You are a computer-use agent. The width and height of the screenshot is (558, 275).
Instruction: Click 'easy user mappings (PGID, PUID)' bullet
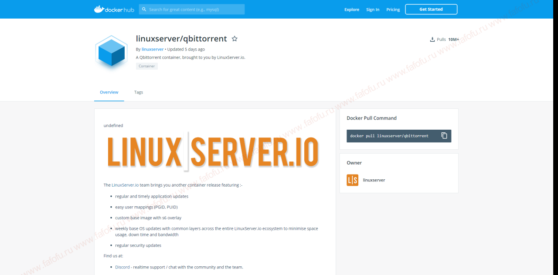[146, 207]
